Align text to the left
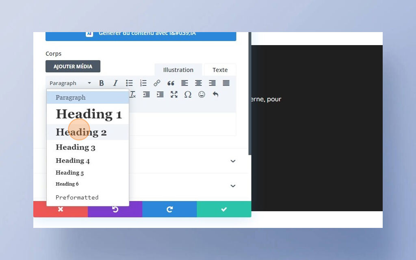The width and height of the screenshot is (416, 260). pos(185,83)
